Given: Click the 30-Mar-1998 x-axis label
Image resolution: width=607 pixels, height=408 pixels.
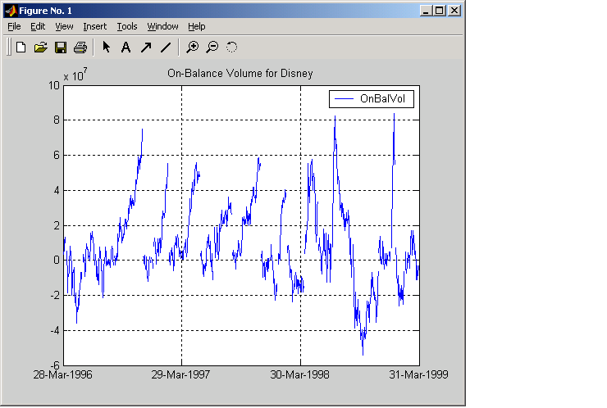Looking at the screenshot, I should pos(299,374).
